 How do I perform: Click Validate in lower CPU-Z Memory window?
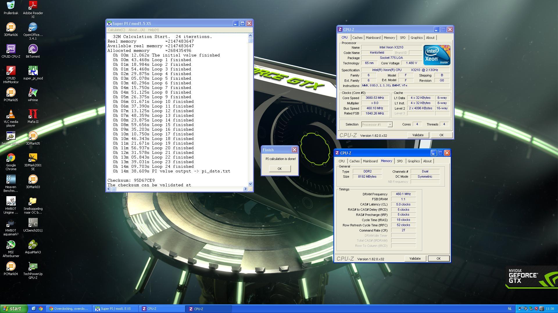point(415,259)
